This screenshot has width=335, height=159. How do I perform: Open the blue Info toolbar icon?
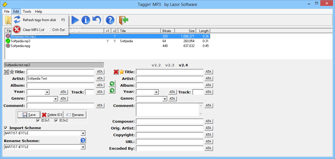(x=86, y=20)
